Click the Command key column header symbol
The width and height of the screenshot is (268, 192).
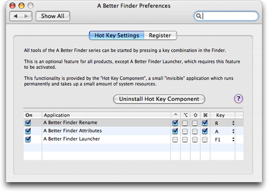tap(205, 115)
